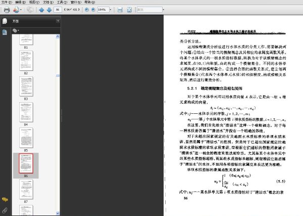The width and height of the screenshot is (303, 216).
Task: Click the page number 86 at page bottom
Action: tap(185, 198)
